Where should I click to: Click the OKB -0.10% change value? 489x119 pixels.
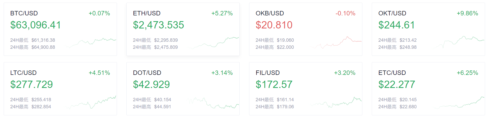tap(345, 13)
